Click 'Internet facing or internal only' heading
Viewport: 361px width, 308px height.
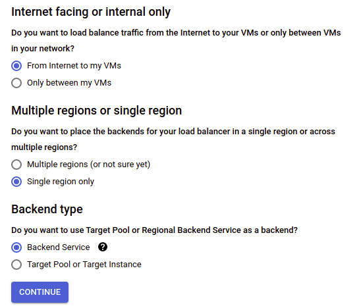tap(91, 12)
